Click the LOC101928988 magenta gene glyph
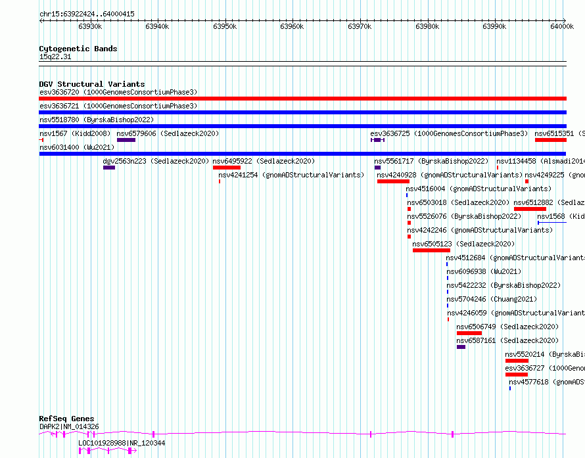This screenshot has width=585, height=458. [108, 451]
